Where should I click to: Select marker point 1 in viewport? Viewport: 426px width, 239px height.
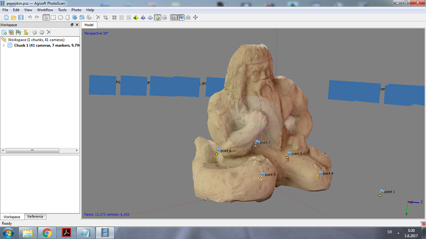click(x=380, y=195)
